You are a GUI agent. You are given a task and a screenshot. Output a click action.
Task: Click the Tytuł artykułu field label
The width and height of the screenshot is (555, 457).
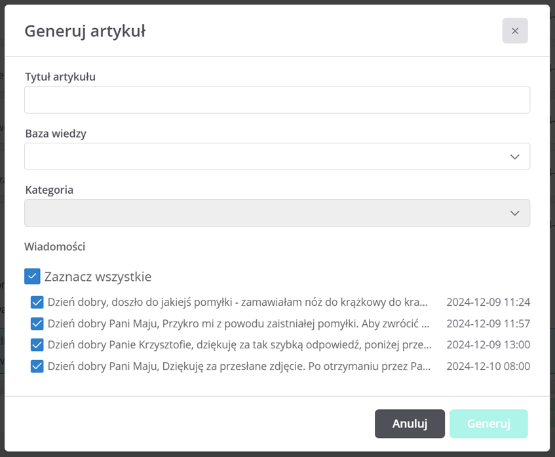60,77
